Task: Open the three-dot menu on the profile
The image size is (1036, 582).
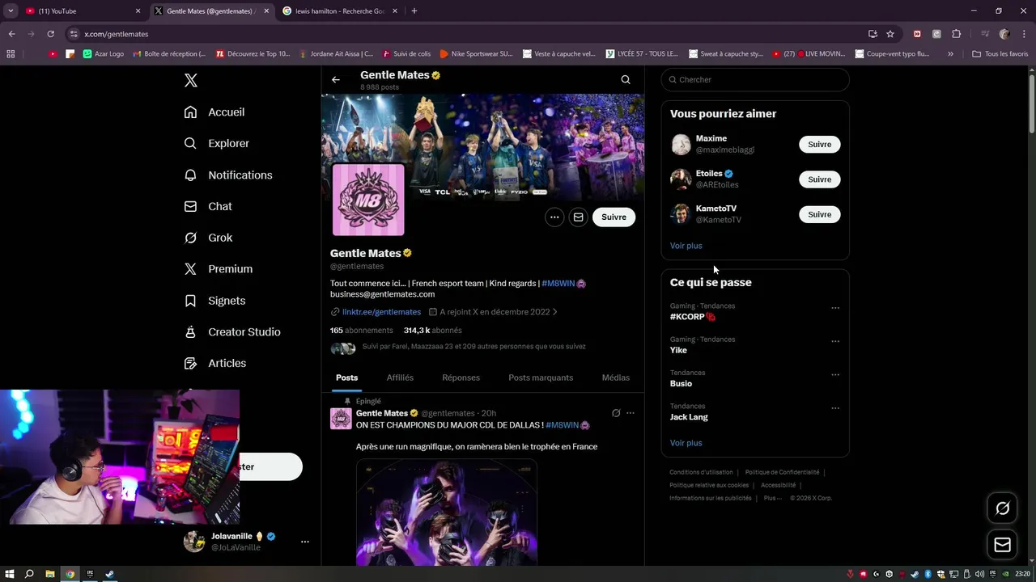Action: coord(554,217)
